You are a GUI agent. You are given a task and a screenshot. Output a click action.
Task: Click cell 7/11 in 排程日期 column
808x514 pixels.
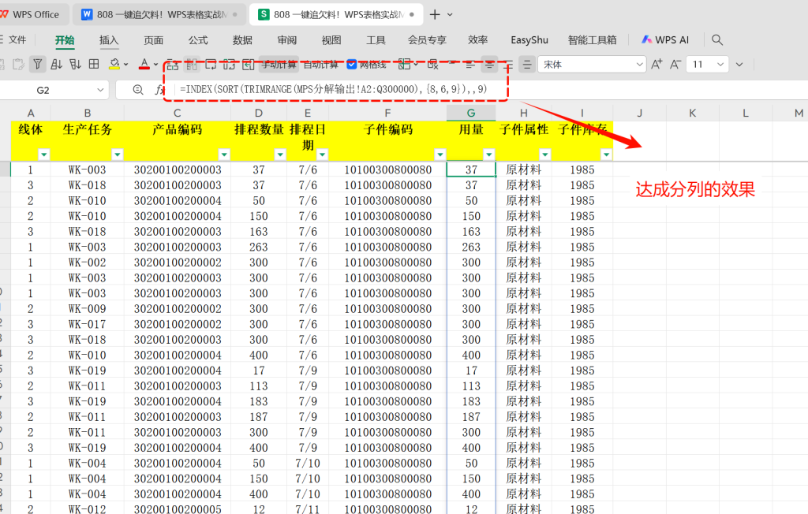[x=308, y=508]
